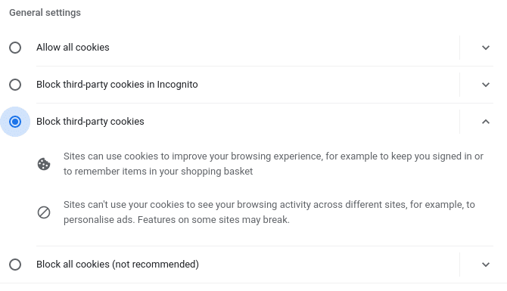The image size is (507, 291).
Task: Click the General settings heading
Action: (45, 13)
